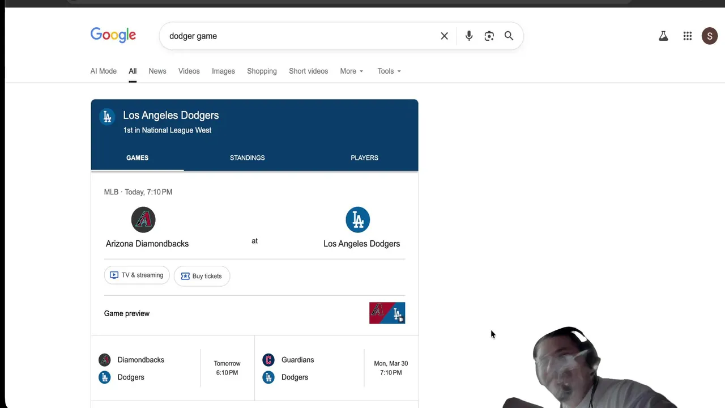This screenshot has height=408, width=725.
Task: Click the Diamondbacks name in tomorrow's game
Action: [141, 360]
